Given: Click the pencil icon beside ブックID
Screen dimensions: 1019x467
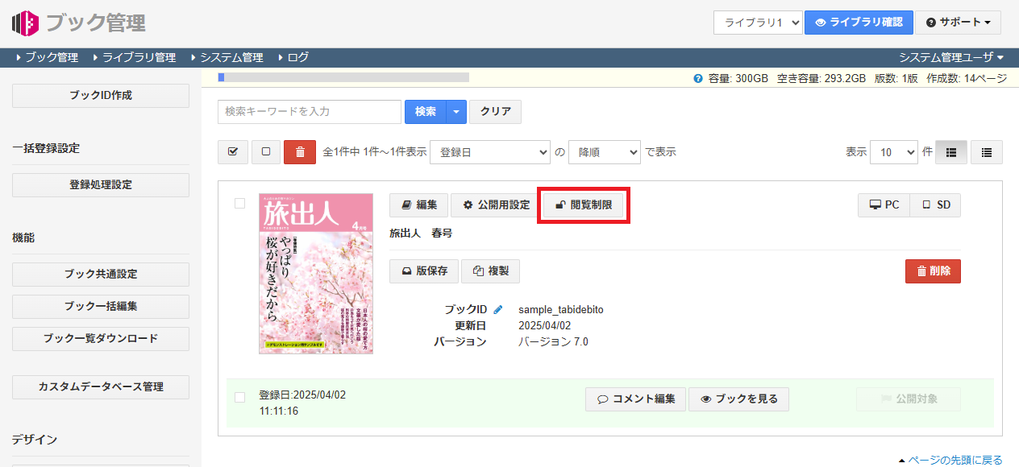Looking at the screenshot, I should 498,309.
